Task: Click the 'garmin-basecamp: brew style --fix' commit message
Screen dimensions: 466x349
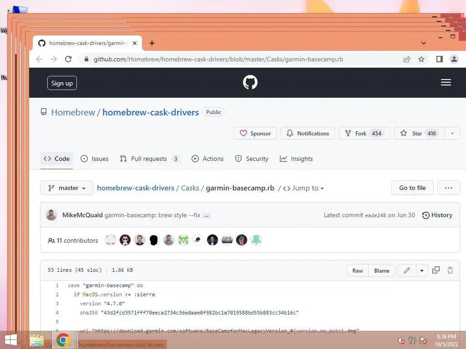Action: point(152,215)
